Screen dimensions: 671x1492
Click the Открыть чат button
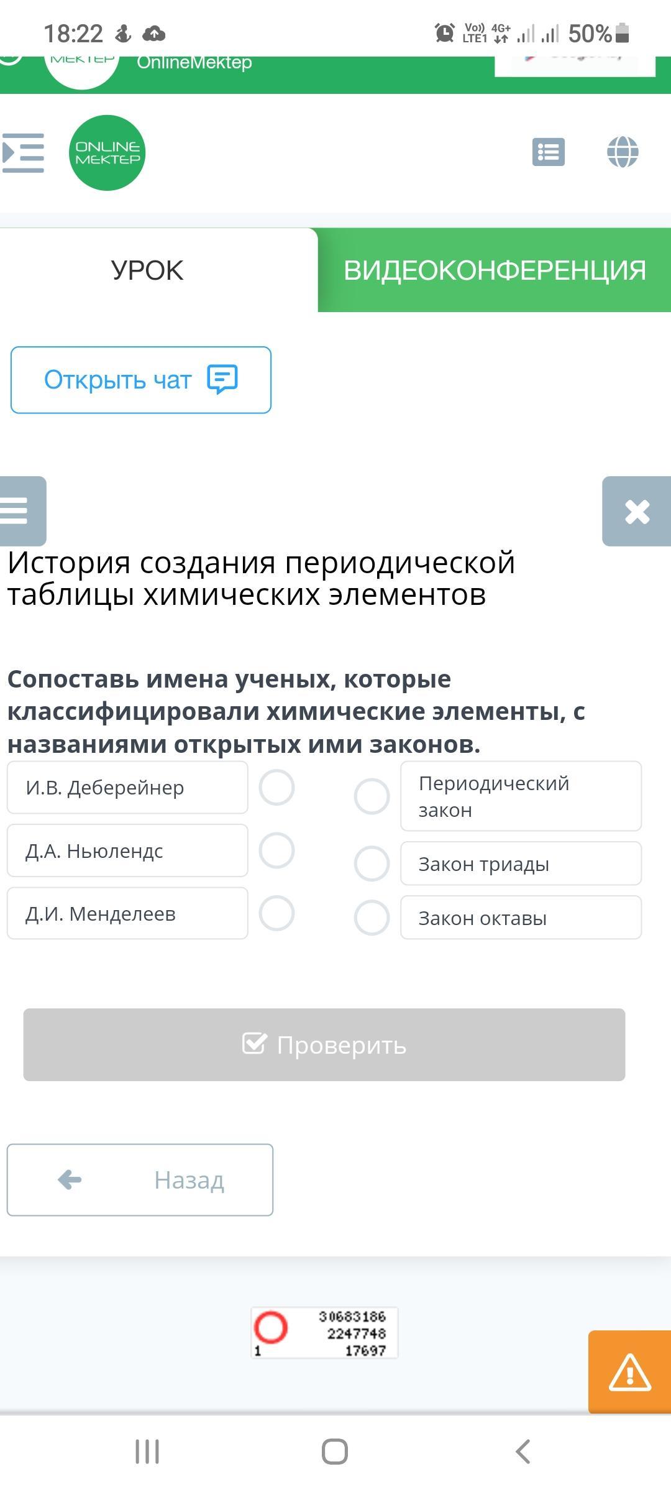pyautogui.click(x=141, y=380)
